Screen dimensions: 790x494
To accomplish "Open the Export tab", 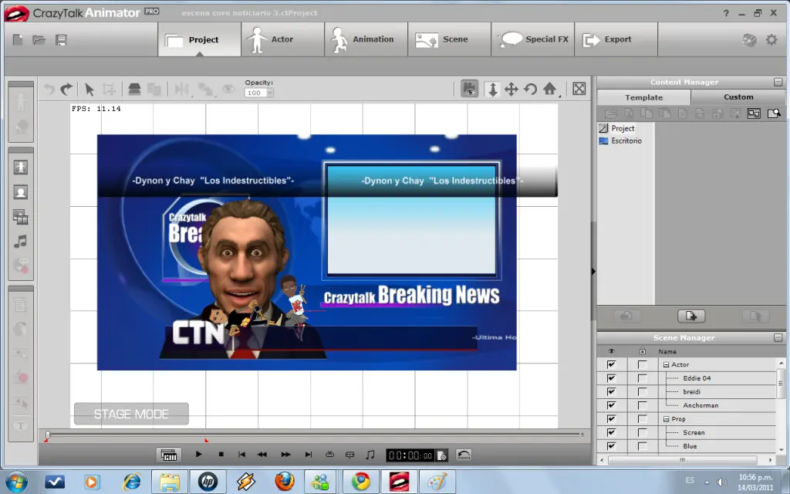I will coord(616,39).
